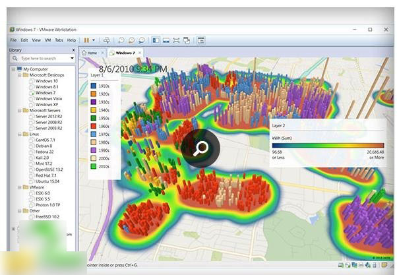Click the send Ctrl+Alt+Del toolbar icon
This screenshot has height=275, width=397.
107,40
